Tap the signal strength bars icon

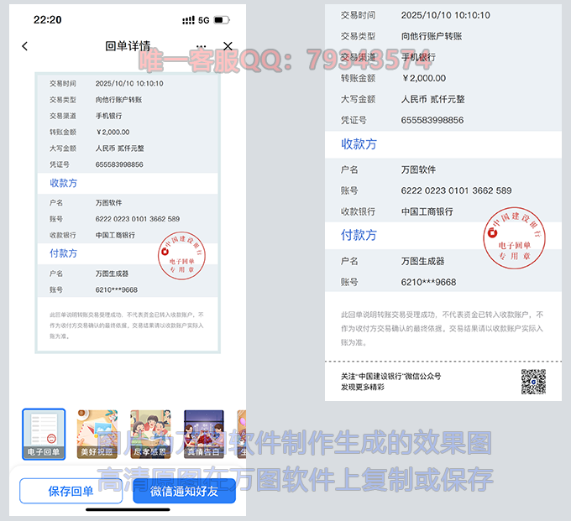[188, 19]
